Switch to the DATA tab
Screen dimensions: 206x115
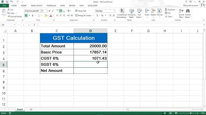click(x=62, y=6)
